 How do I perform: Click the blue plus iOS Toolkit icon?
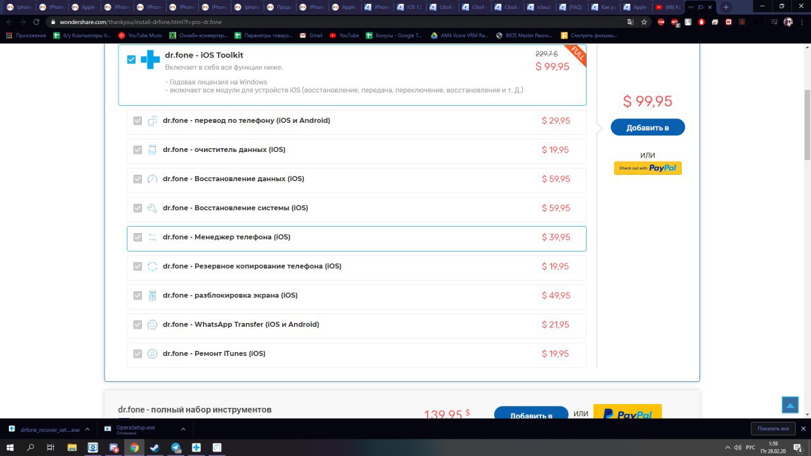click(150, 60)
